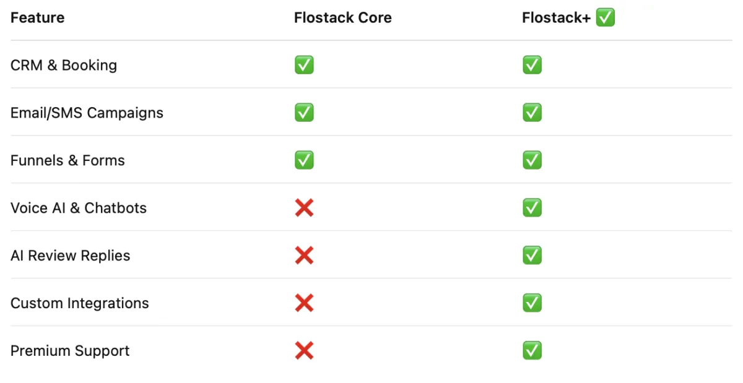Click Flostack+ checkmark for Email/SMS Campaigns

coord(532,113)
